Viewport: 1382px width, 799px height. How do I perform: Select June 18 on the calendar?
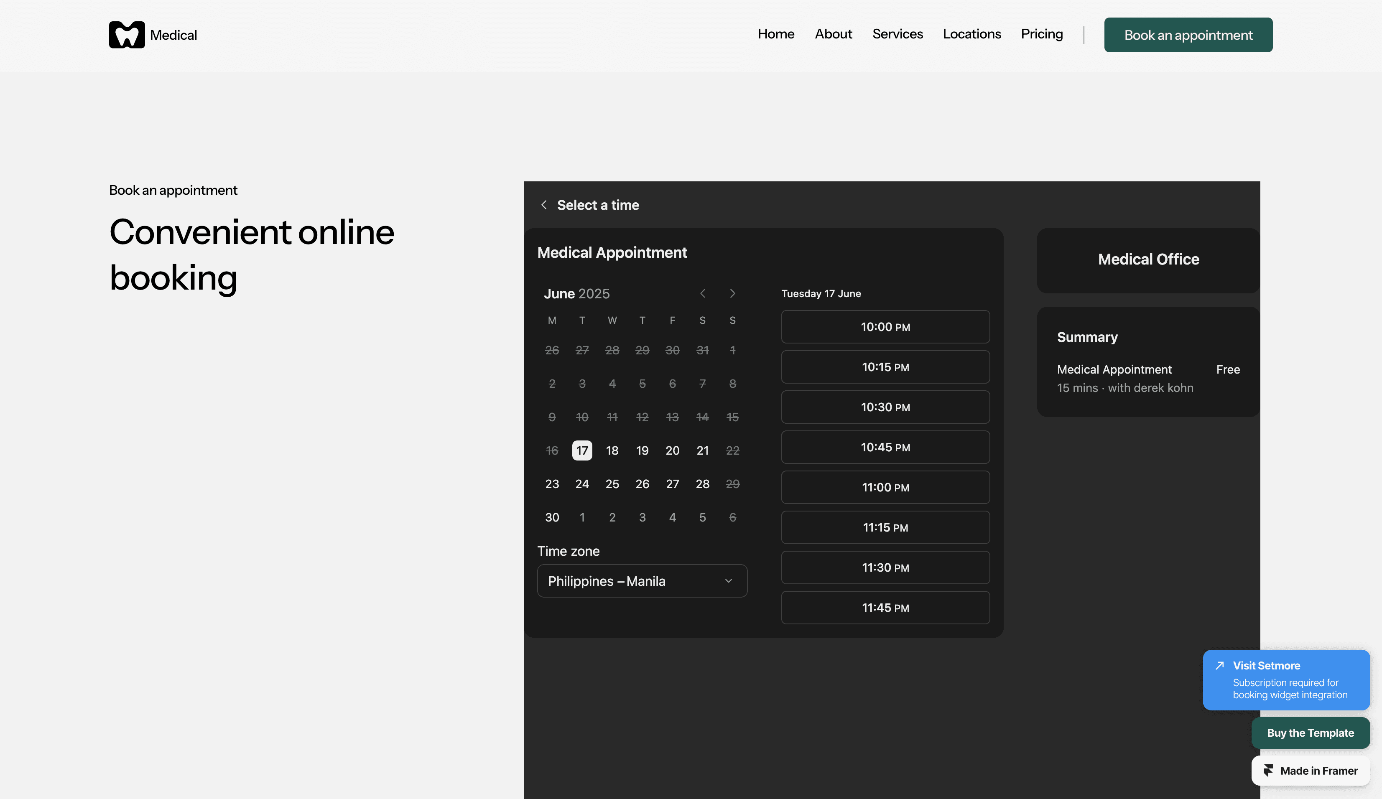tap(612, 451)
